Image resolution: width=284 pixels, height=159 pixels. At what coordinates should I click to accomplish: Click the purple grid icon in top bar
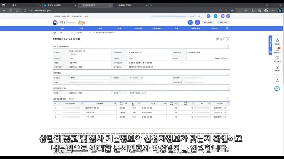(x=223, y=16)
